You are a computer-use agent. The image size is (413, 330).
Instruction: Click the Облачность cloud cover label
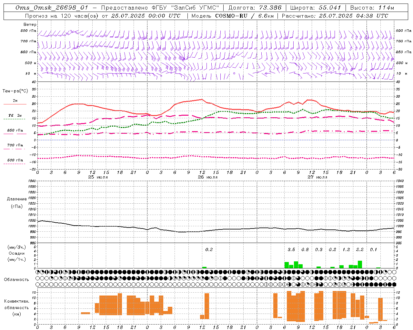click(x=16, y=279)
